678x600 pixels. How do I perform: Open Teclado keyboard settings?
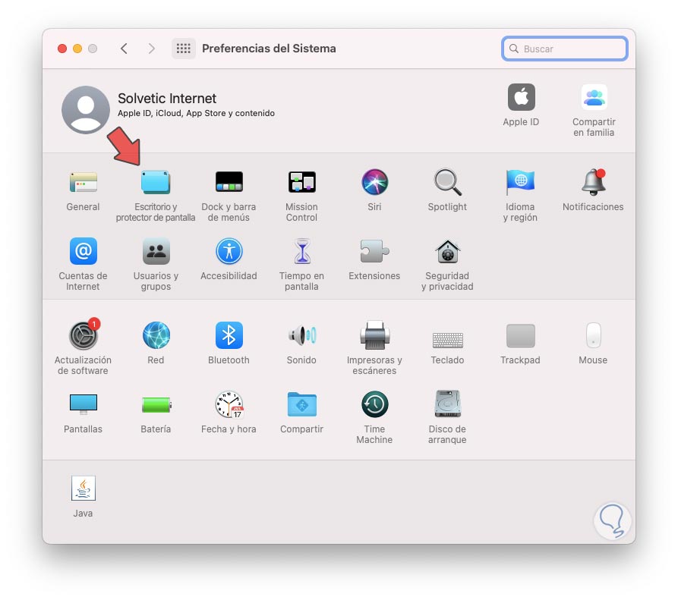(447, 340)
